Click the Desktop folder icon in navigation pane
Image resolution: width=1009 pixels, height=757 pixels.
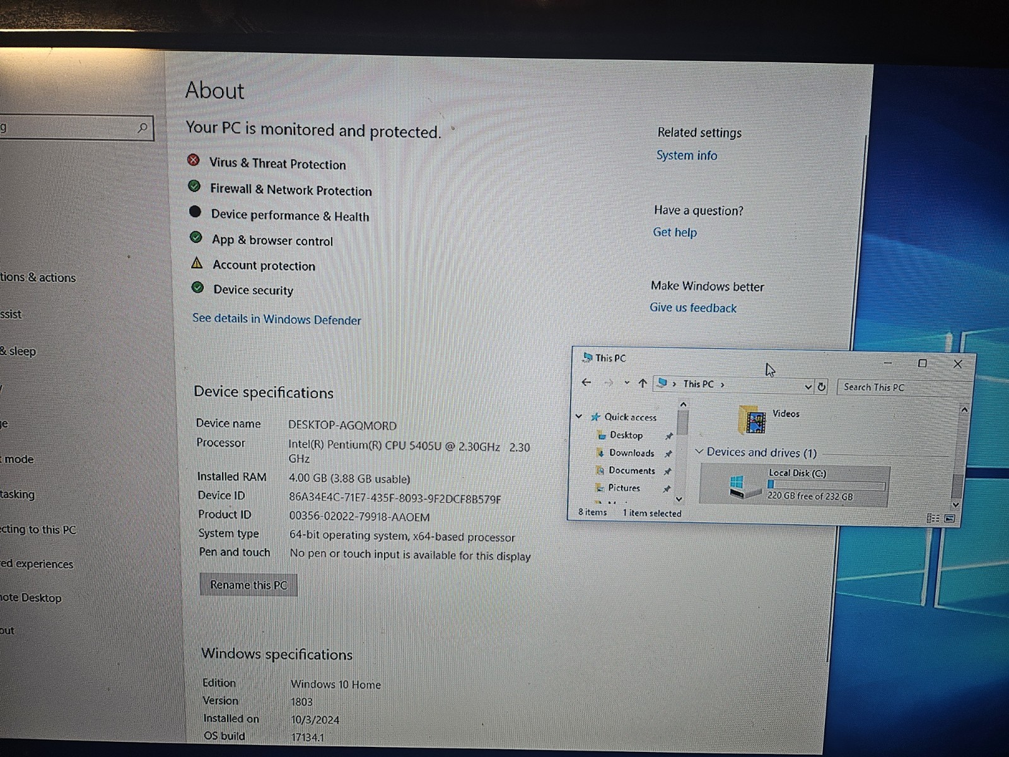[x=601, y=435]
